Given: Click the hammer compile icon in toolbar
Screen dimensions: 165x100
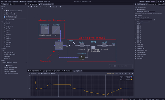Looking at the screenshot, I should 51,7.
